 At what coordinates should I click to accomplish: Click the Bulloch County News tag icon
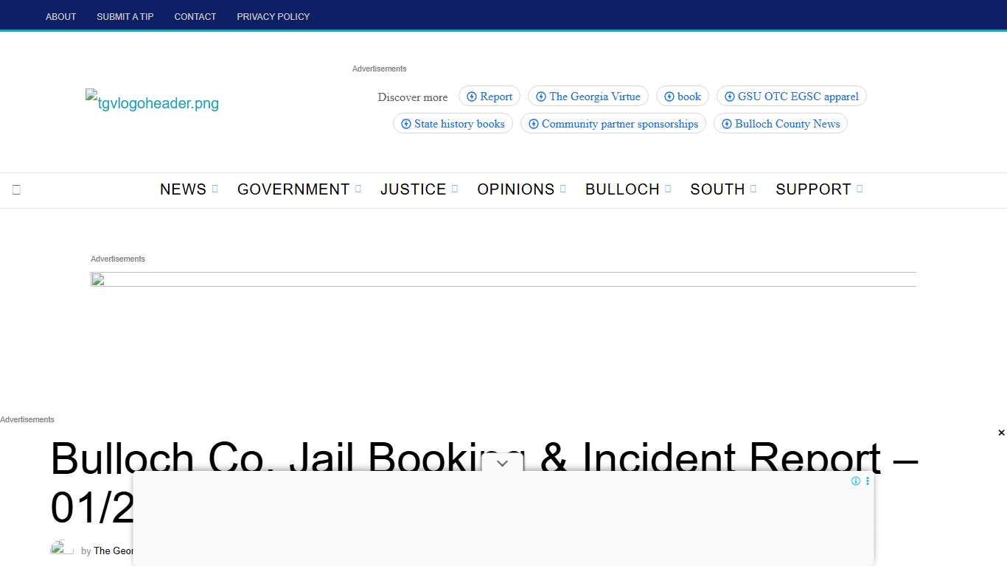pos(727,124)
